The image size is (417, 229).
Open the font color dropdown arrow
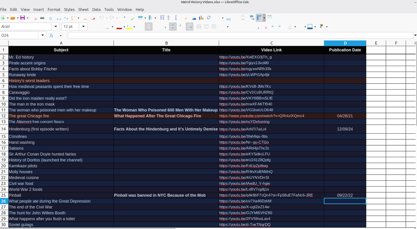[x=124, y=27]
